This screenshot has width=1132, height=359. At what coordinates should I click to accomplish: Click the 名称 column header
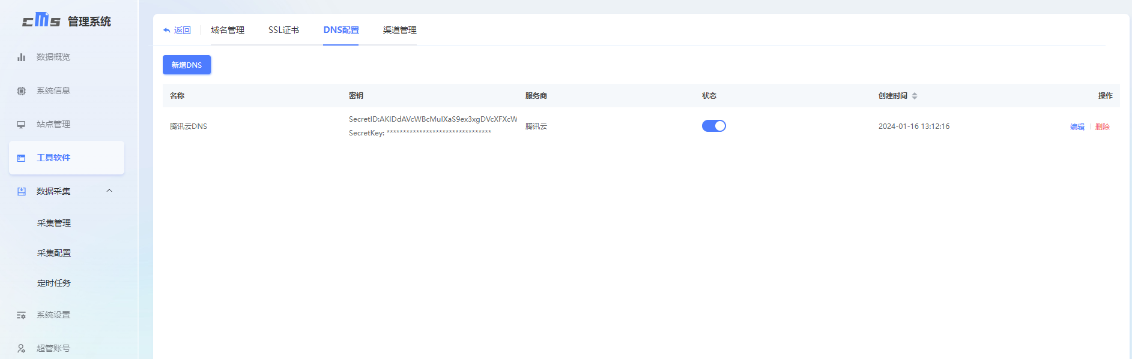177,96
